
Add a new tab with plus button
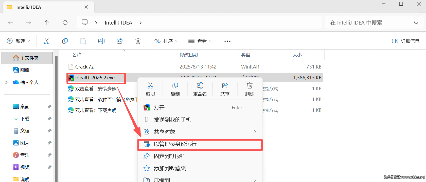(103, 7)
